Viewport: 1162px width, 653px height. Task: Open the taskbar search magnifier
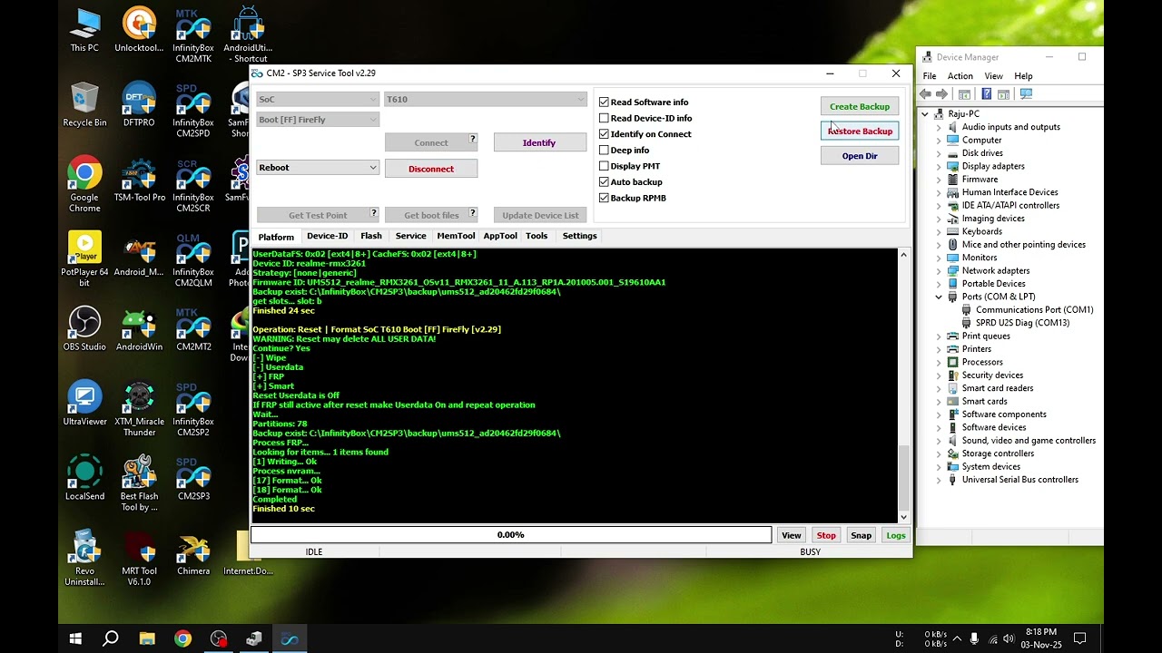tap(111, 638)
